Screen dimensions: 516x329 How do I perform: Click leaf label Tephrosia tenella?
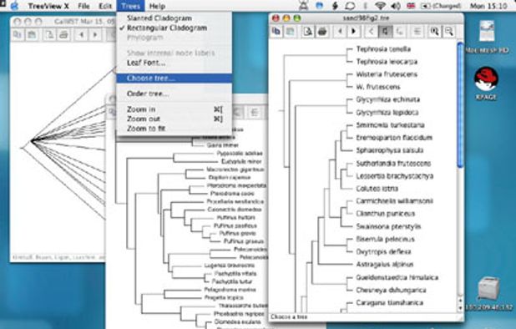tap(383, 49)
